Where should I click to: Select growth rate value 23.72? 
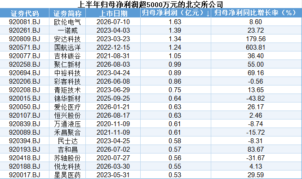point(256,30)
